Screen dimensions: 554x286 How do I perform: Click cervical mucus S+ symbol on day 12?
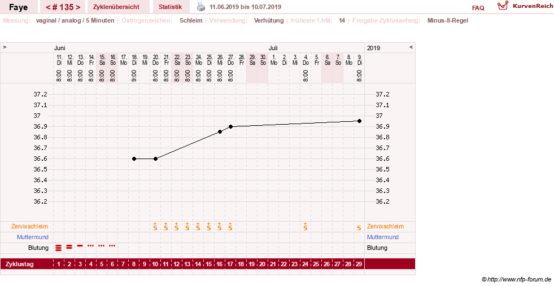(177, 226)
